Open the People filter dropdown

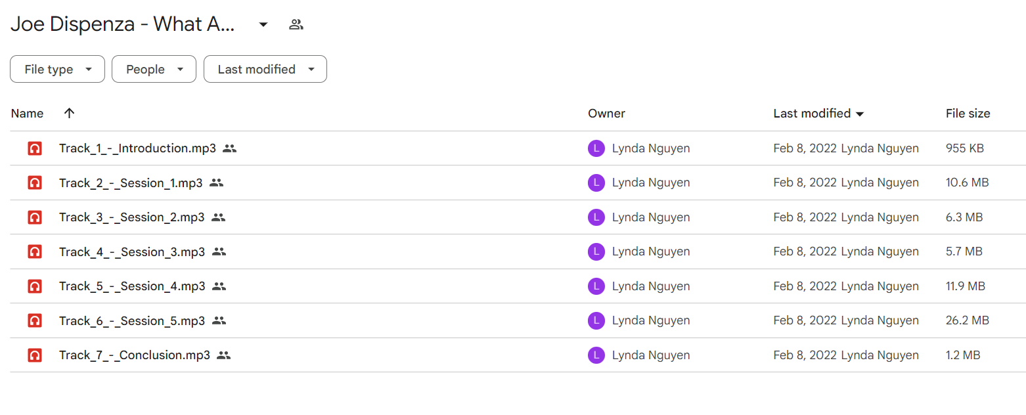coord(154,69)
